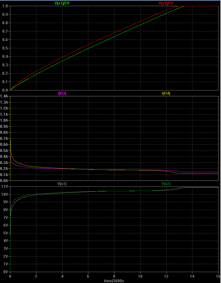
Task: Select the yellow I(R4) trace label
Action: 166,93
